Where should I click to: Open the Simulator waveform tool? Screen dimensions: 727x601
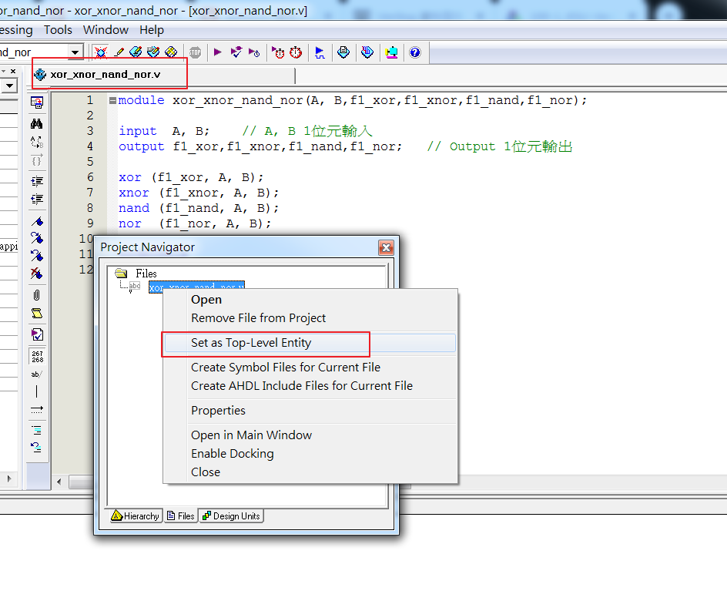[320, 52]
